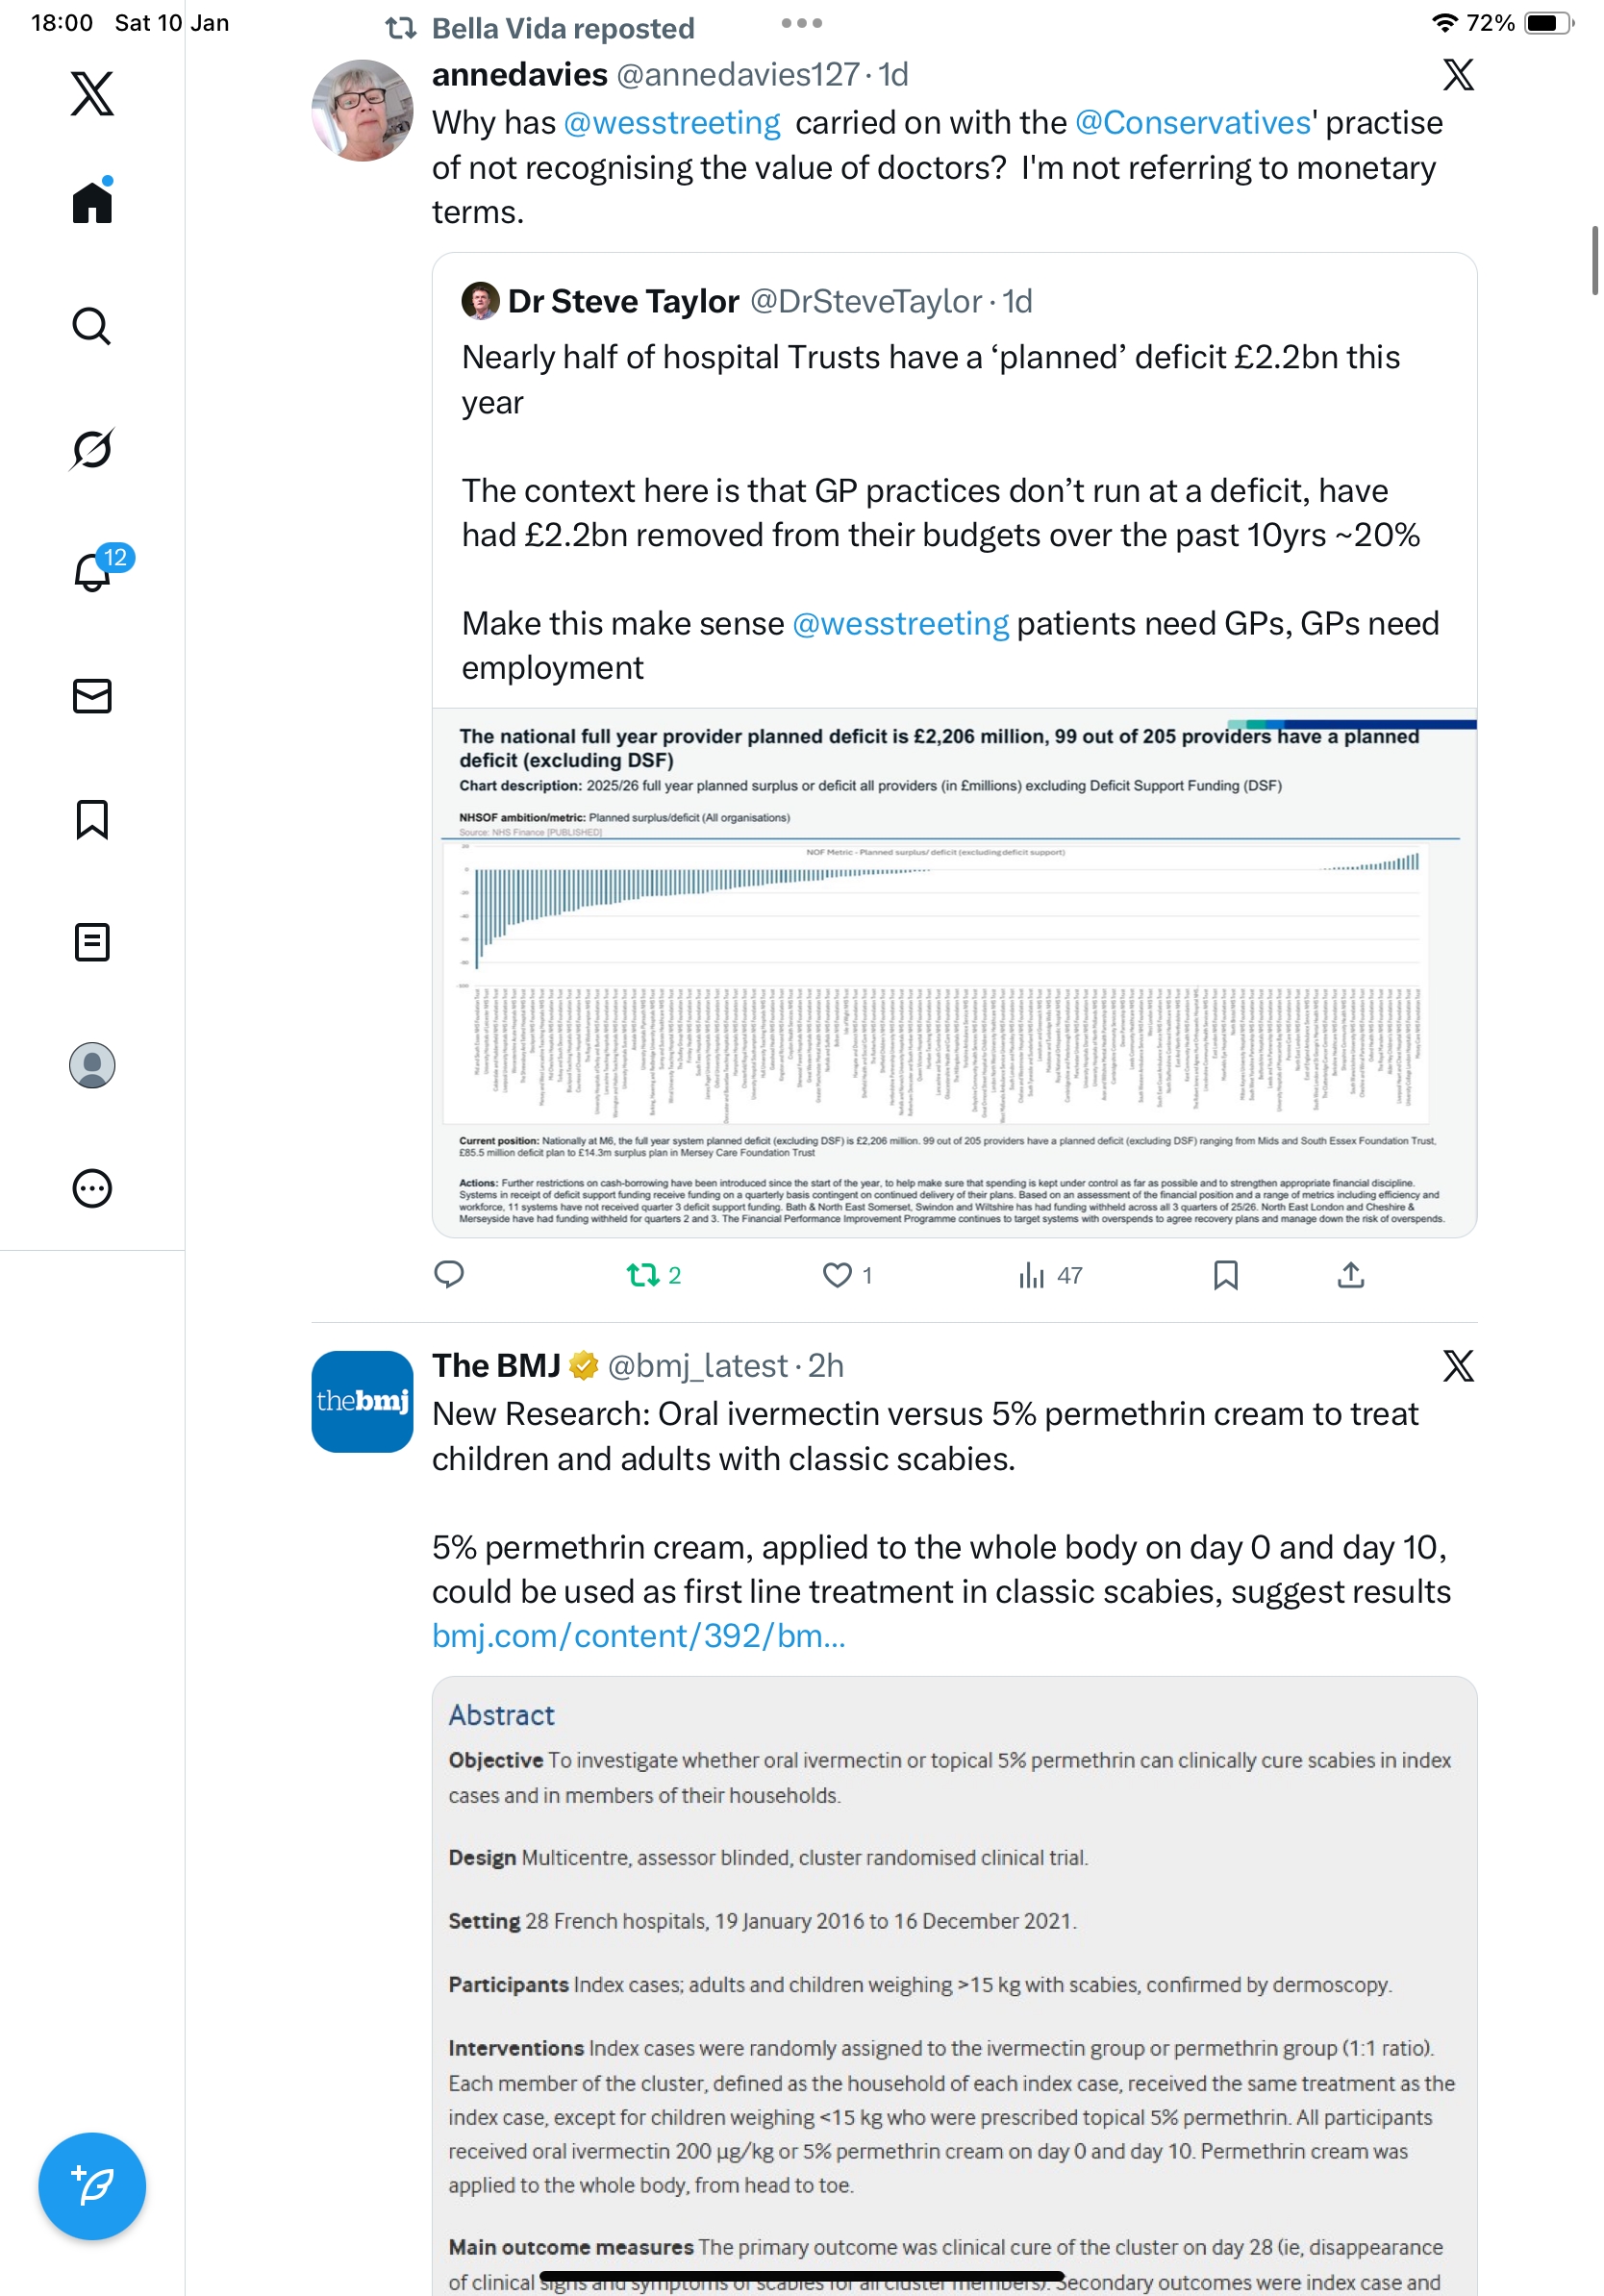Image resolution: width=1604 pixels, height=2296 pixels.
Task: Open direct messages inbox
Action: click(x=92, y=696)
